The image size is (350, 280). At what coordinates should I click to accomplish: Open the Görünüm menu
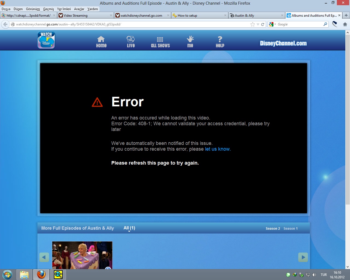click(33, 9)
